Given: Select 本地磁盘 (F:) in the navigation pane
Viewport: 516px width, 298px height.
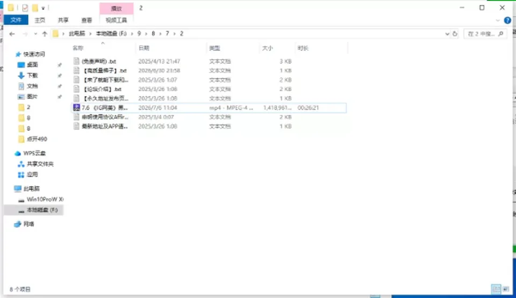Looking at the screenshot, I should [42, 210].
